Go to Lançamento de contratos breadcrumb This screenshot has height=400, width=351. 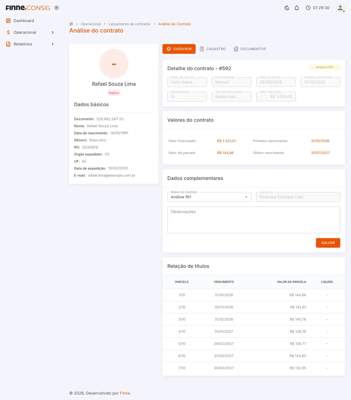click(130, 24)
